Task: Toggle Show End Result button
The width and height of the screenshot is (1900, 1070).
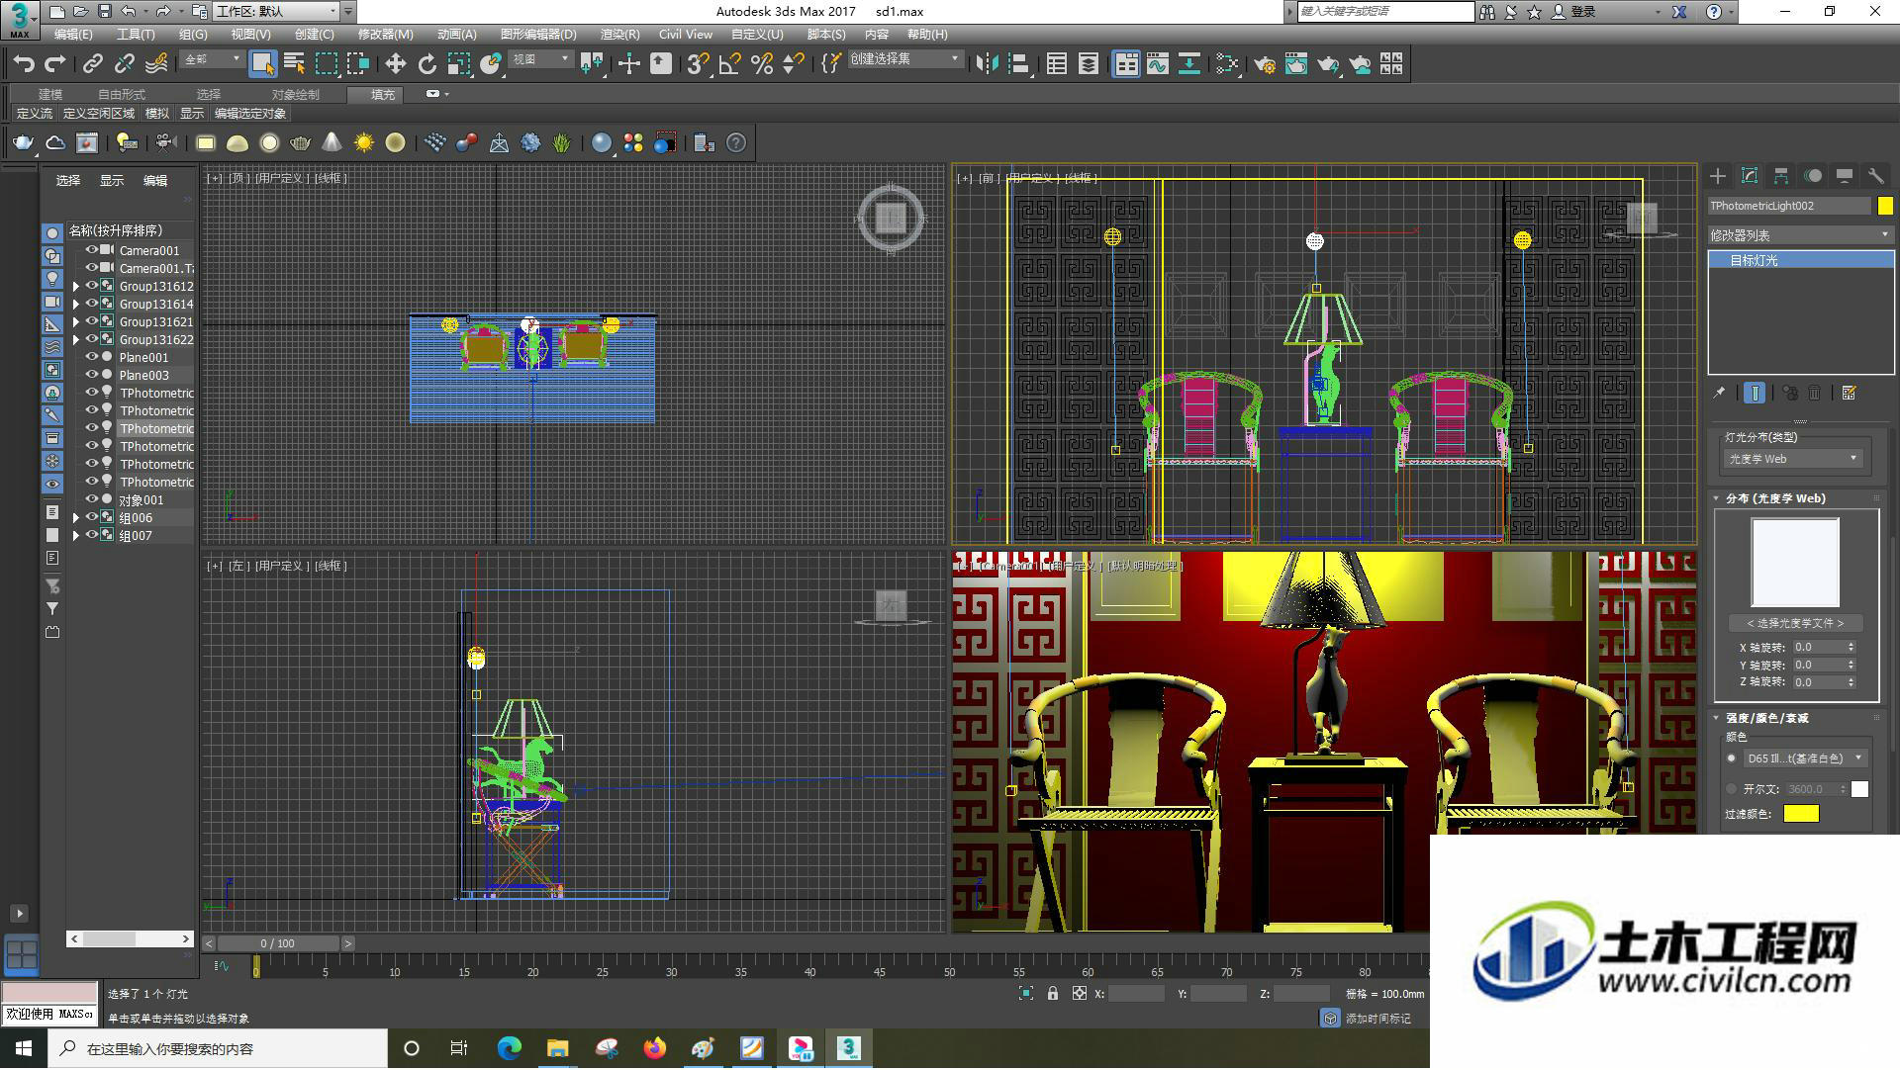Action: tap(1755, 393)
